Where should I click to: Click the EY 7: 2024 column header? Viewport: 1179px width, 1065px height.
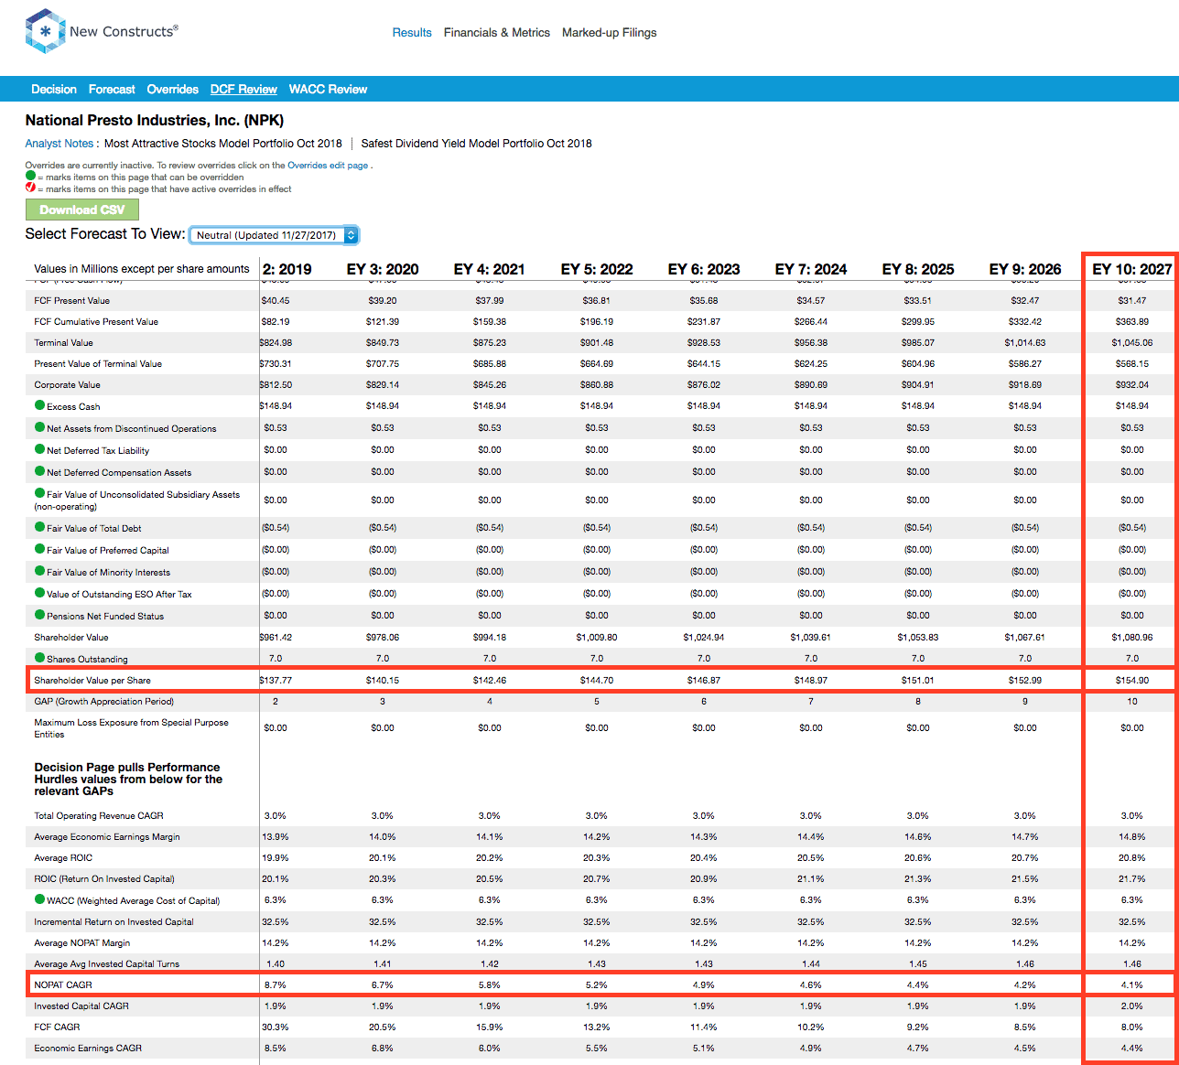pos(811,269)
